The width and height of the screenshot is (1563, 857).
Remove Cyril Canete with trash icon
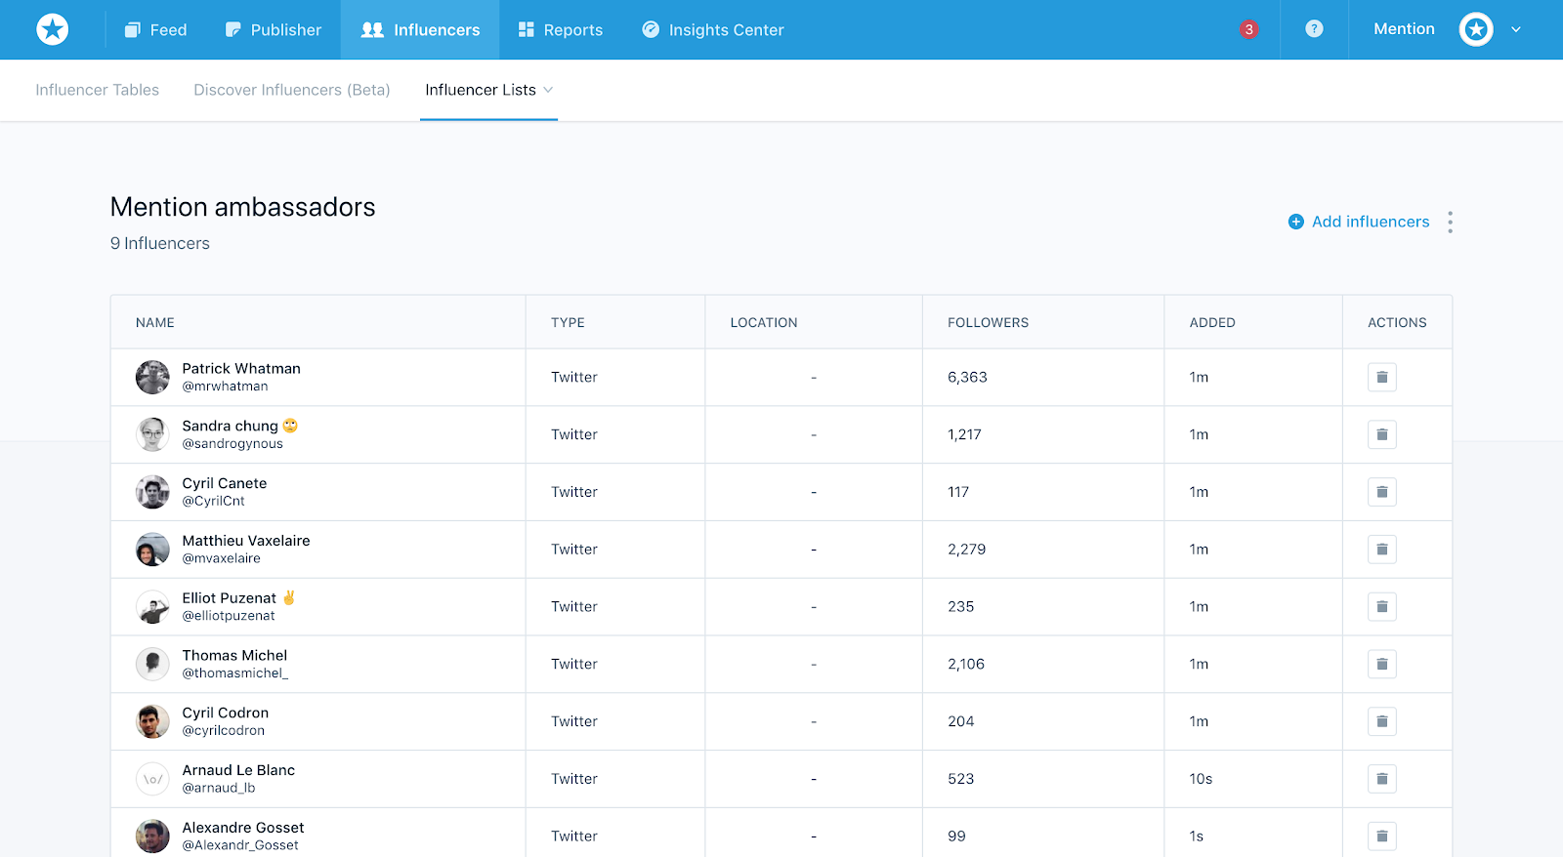coord(1382,492)
